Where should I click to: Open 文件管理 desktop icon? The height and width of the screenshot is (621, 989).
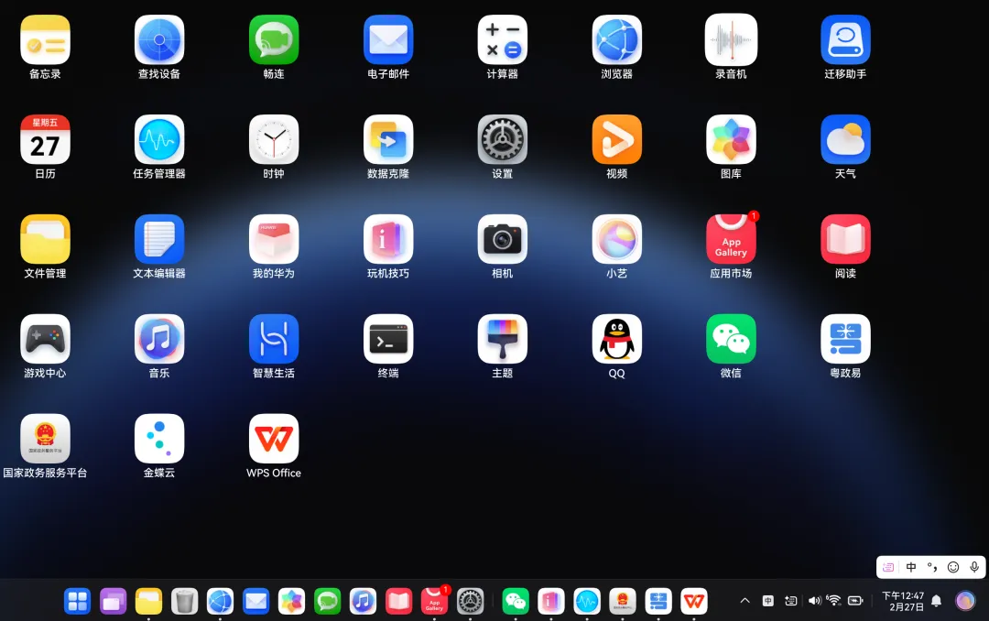[45, 239]
